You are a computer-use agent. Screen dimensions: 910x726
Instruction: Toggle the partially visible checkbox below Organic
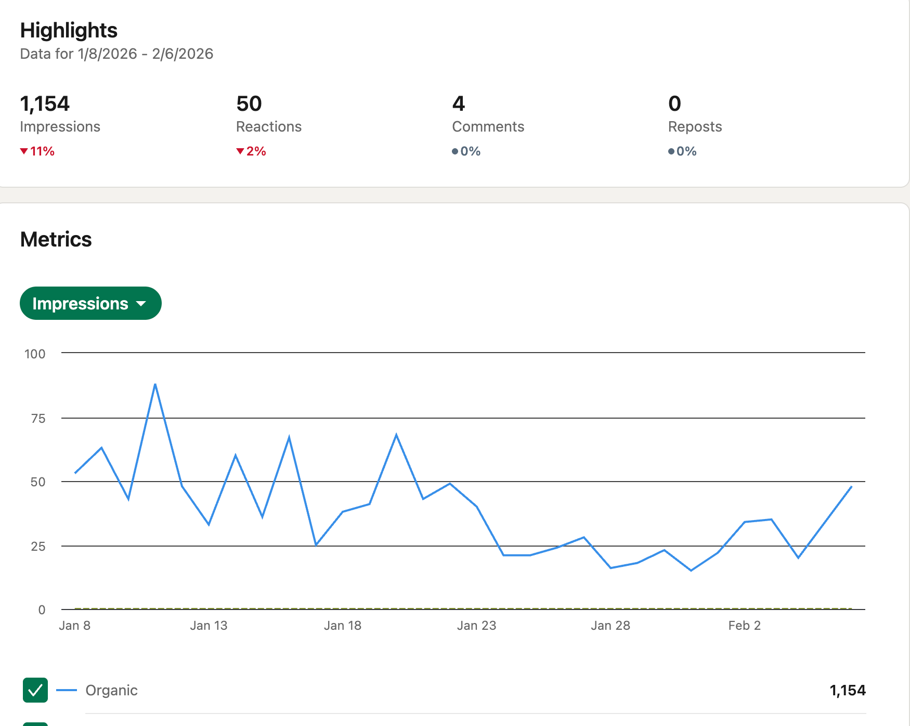(35, 723)
